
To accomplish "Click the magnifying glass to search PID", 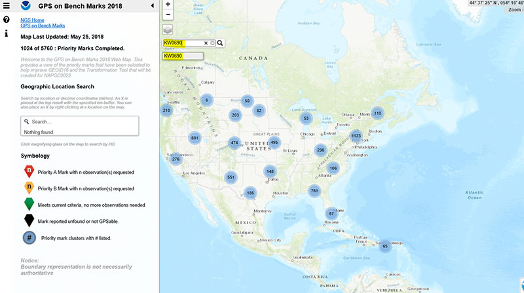I will pyautogui.click(x=220, y=43).
